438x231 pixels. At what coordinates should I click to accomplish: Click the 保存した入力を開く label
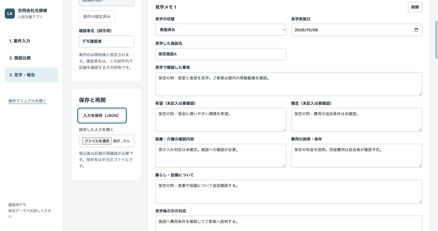96,130
